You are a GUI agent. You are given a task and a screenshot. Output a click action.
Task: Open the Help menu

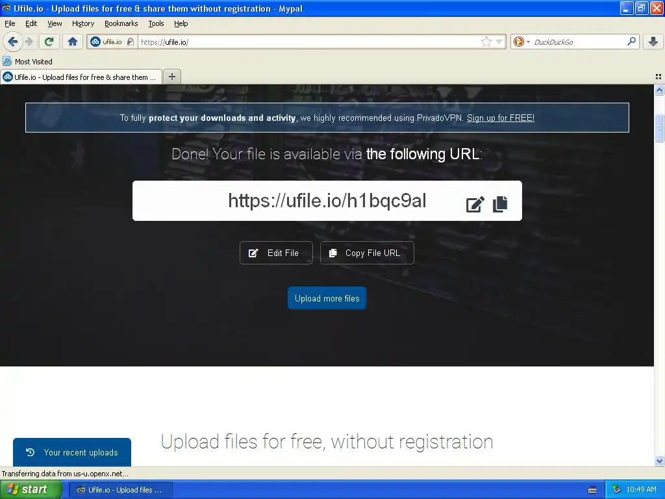pyautogui.click(x=181, y=23)
